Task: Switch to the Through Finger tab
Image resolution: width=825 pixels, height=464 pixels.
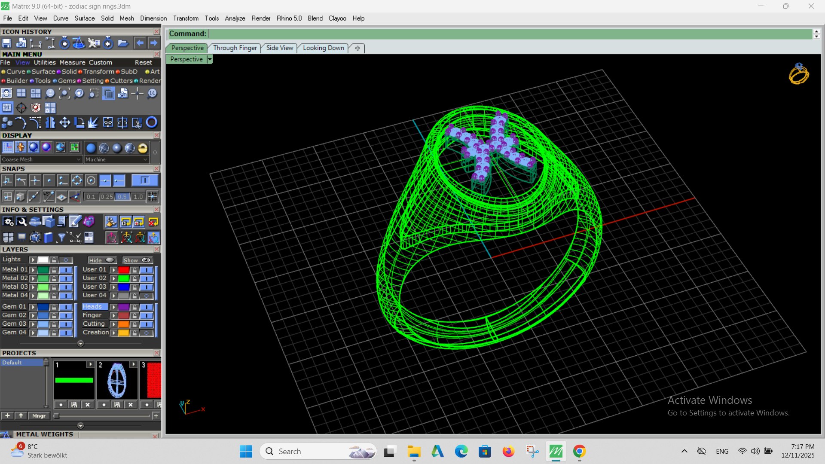Action: tap(235, 48)
